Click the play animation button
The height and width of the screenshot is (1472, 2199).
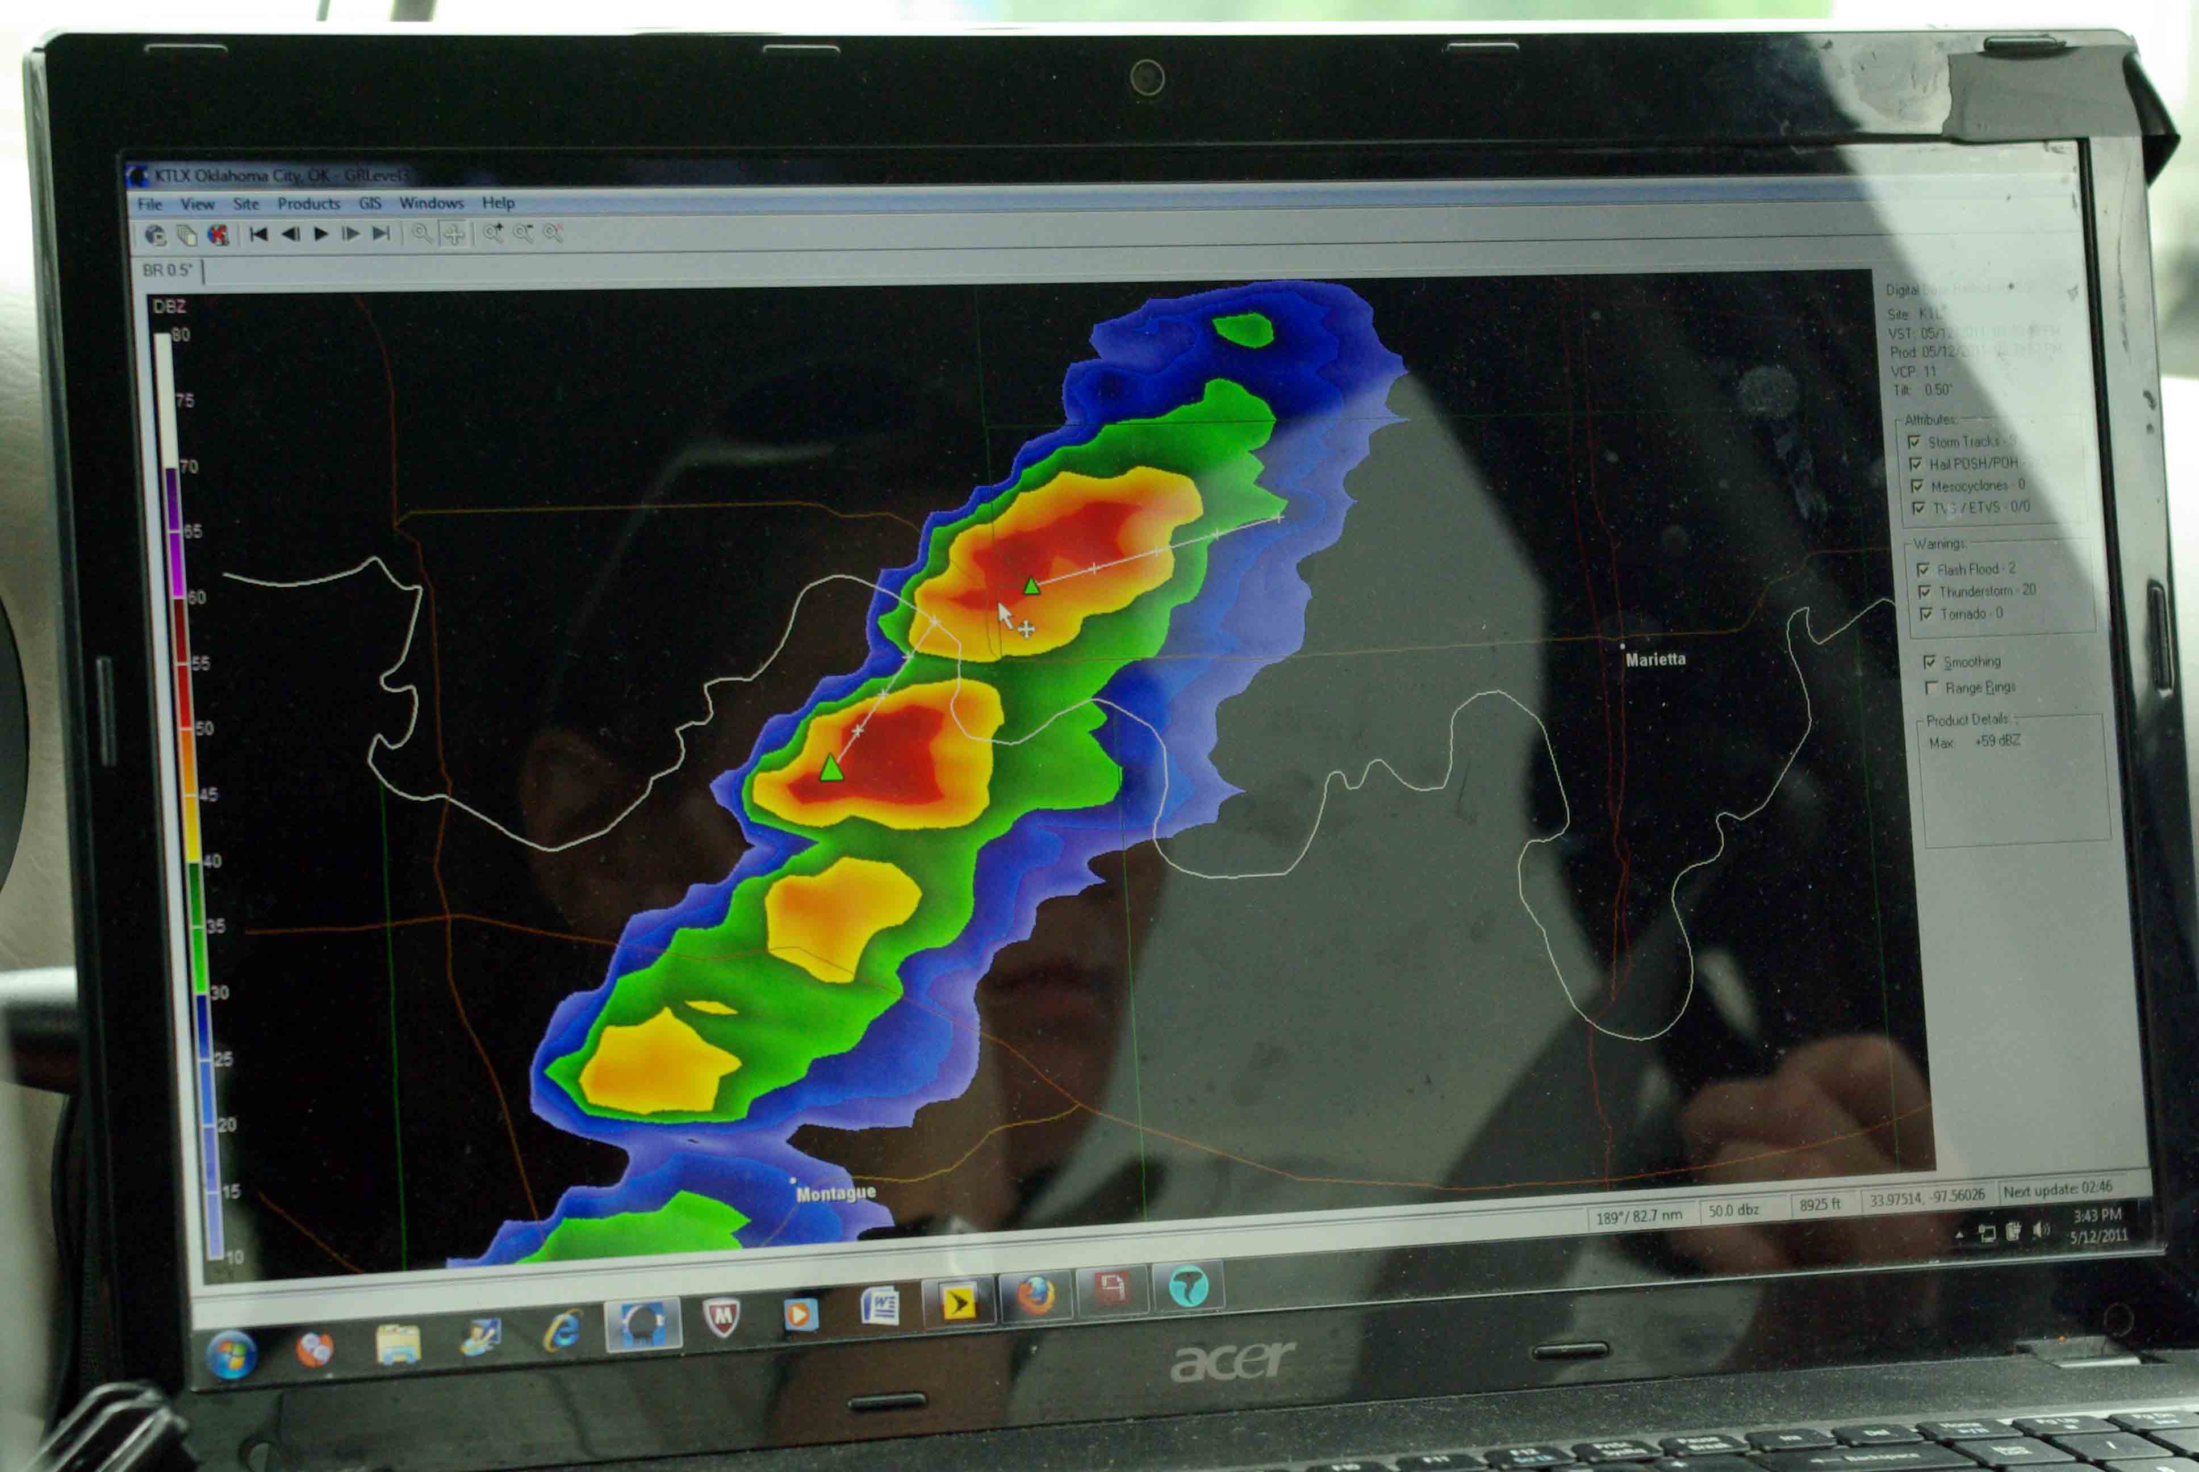[321, 234]
